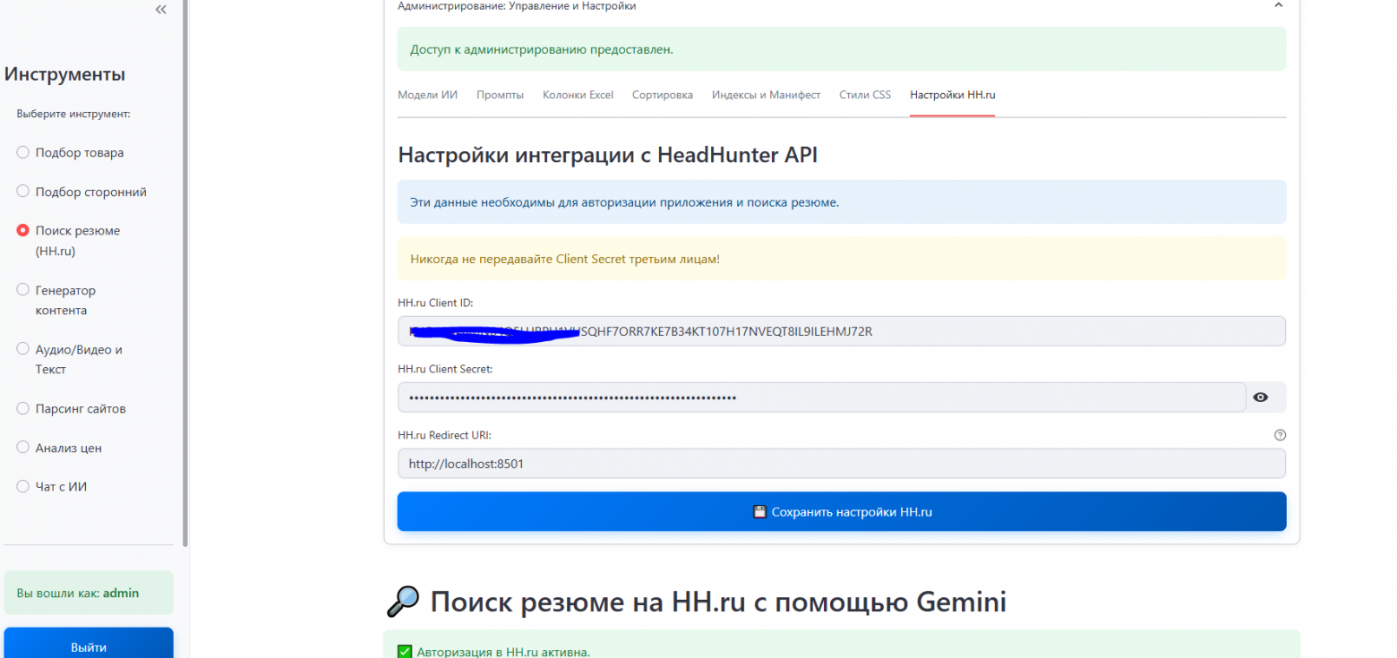Click the magnifying glass icon beside the Gemini heading

tap(405, 601)
